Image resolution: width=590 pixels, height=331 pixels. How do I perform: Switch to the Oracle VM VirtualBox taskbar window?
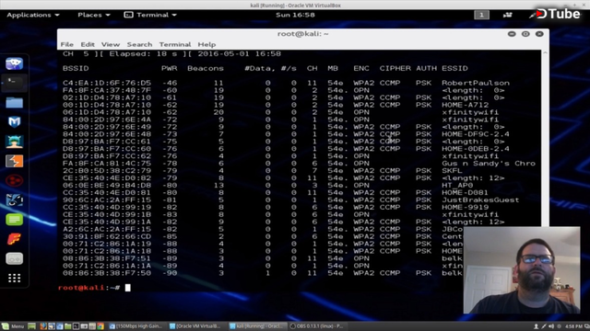click(195, 326)
